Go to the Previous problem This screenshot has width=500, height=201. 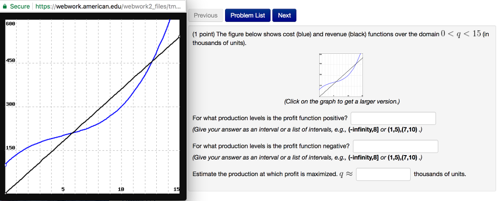(206, 16)
